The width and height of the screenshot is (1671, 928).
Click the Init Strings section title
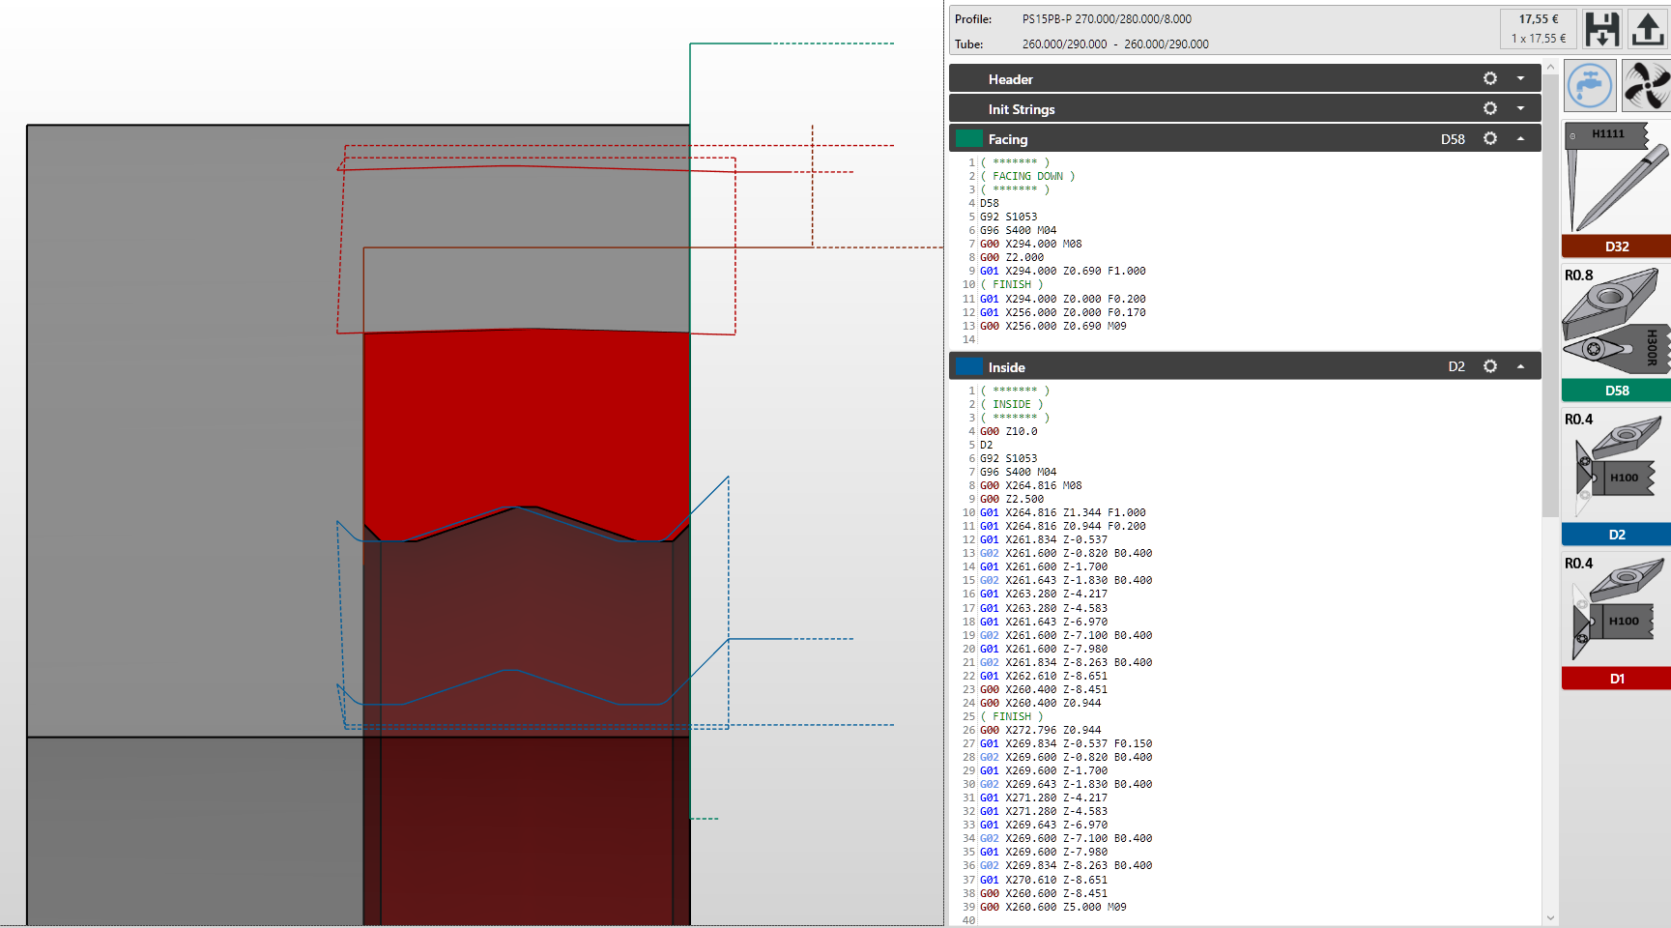coord(1022,109)
